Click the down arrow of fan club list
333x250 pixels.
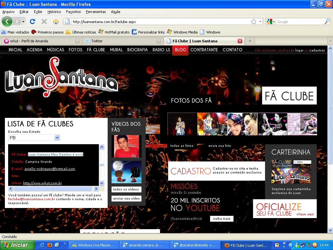102,183
